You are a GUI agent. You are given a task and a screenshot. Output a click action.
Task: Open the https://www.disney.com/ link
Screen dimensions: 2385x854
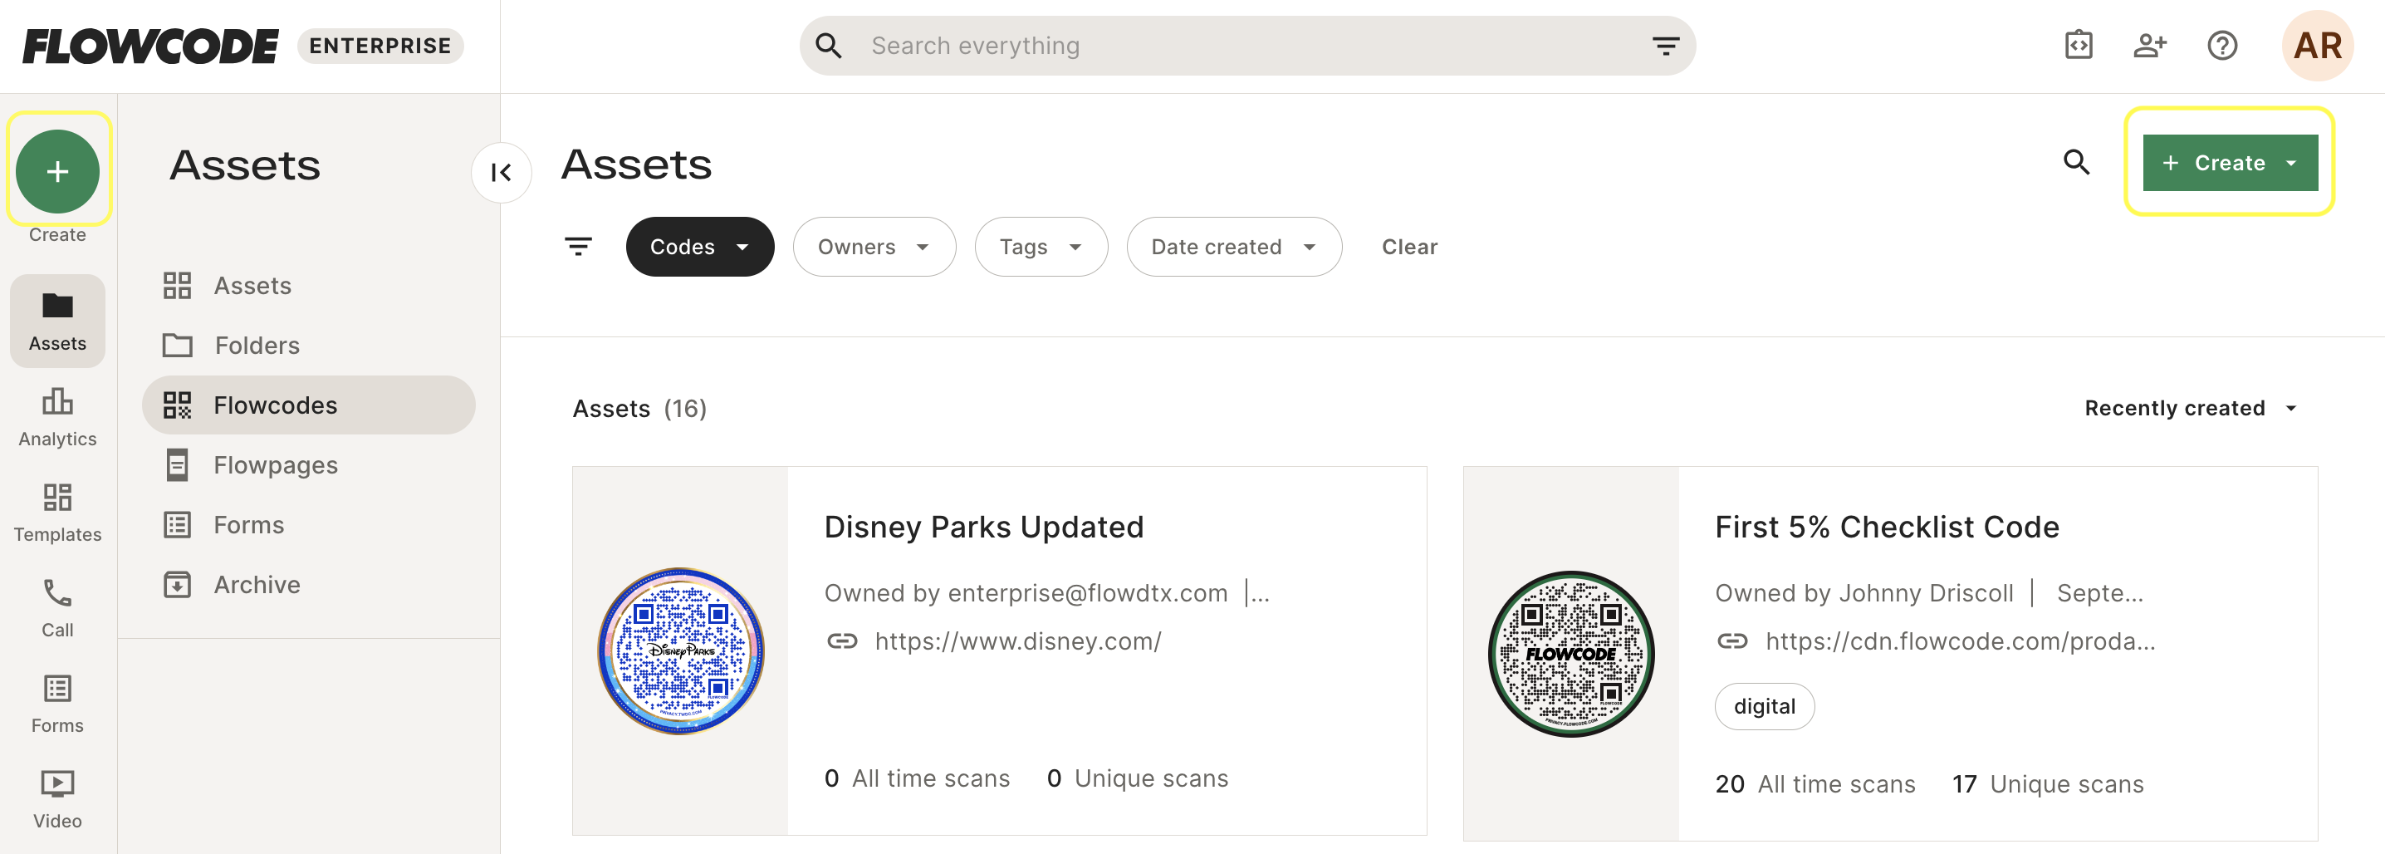tap(1017, 641)
